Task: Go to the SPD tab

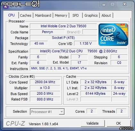Action: (x=76, y=15)
